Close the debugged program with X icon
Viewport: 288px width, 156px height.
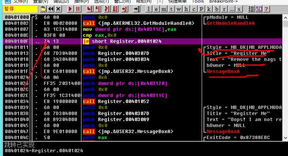(x=58, y=9)
